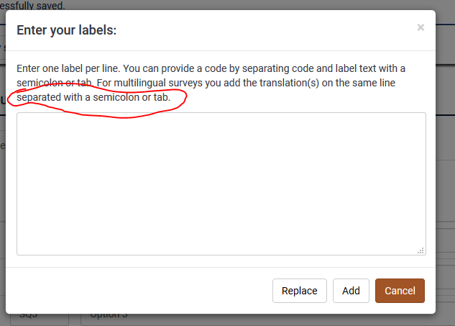Viewport: 455px width, 326px height.
Task: Click the empty footer space beside Replace
Action: click(x=139, y=291)
